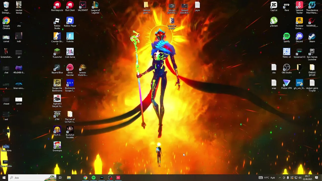Image resolution: width=322 pixels, height=181 pixels.
Task: Open the obs text file
Action: point(274,69)
